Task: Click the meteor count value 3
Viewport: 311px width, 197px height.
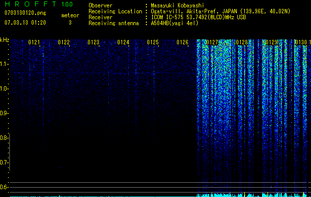Action: (x=70, y=23)
